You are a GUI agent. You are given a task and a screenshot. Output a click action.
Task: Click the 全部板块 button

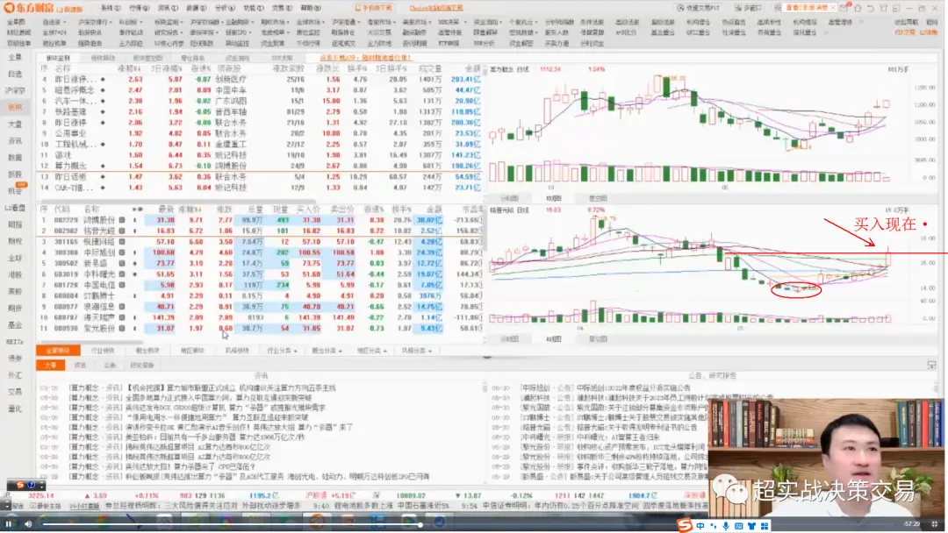pyautogui.click(x=57, y=351)
